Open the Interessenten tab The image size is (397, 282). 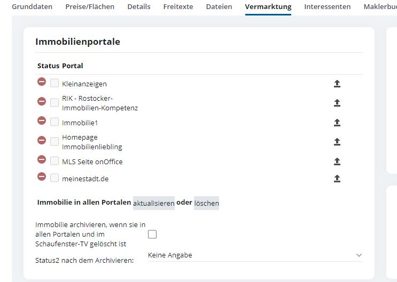[327, 7]
